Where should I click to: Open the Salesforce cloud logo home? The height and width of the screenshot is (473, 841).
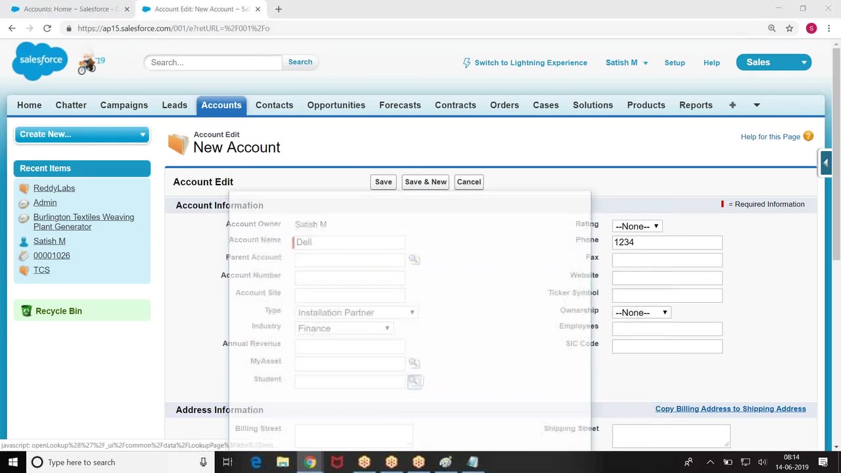click(x=40, y=60)
